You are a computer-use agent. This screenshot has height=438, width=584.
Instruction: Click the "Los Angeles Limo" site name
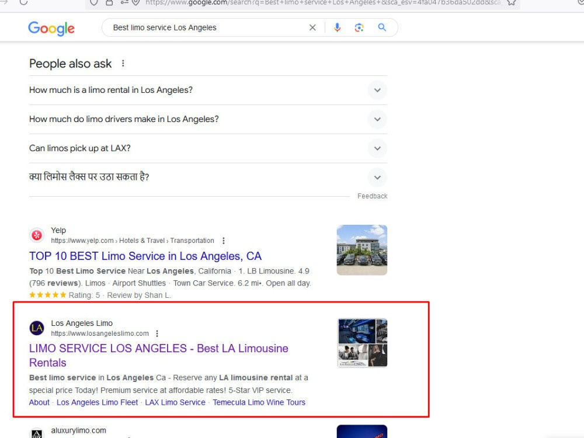tap(82, 323)
